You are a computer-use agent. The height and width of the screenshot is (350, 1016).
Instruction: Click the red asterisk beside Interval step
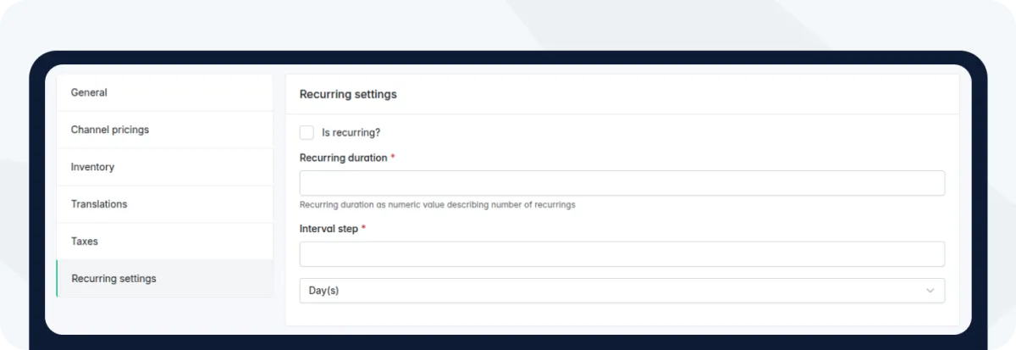(x=364, y=229)
